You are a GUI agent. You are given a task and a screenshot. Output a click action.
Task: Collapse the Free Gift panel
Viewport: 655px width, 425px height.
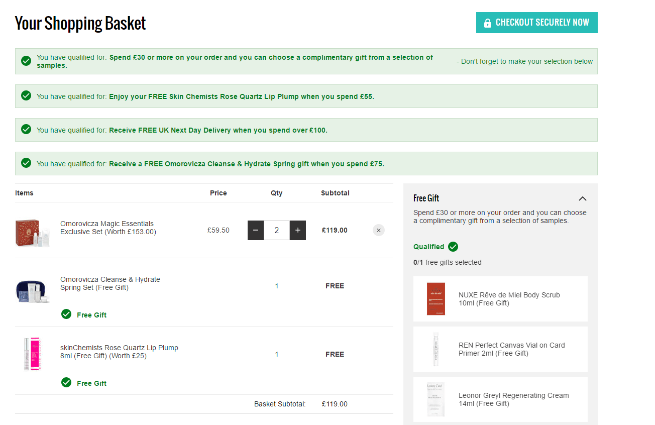click(582, 198)
